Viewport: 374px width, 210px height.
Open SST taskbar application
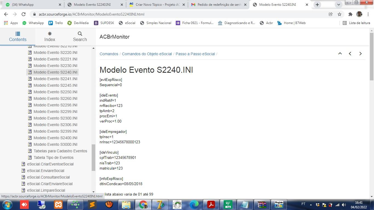tap(228, 205)
